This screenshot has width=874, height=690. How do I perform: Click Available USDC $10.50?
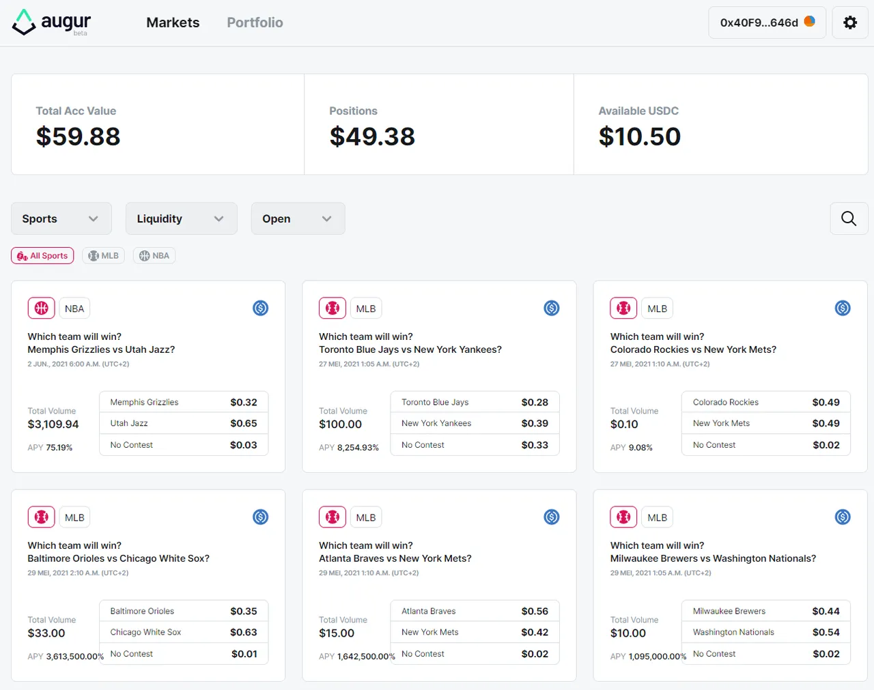pos(640,136)
